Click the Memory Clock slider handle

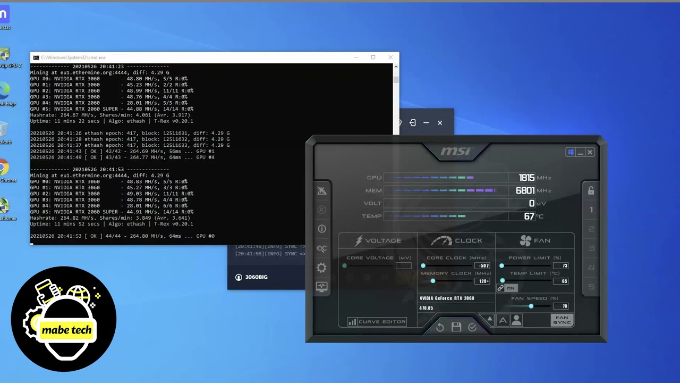tap(432, 281)
